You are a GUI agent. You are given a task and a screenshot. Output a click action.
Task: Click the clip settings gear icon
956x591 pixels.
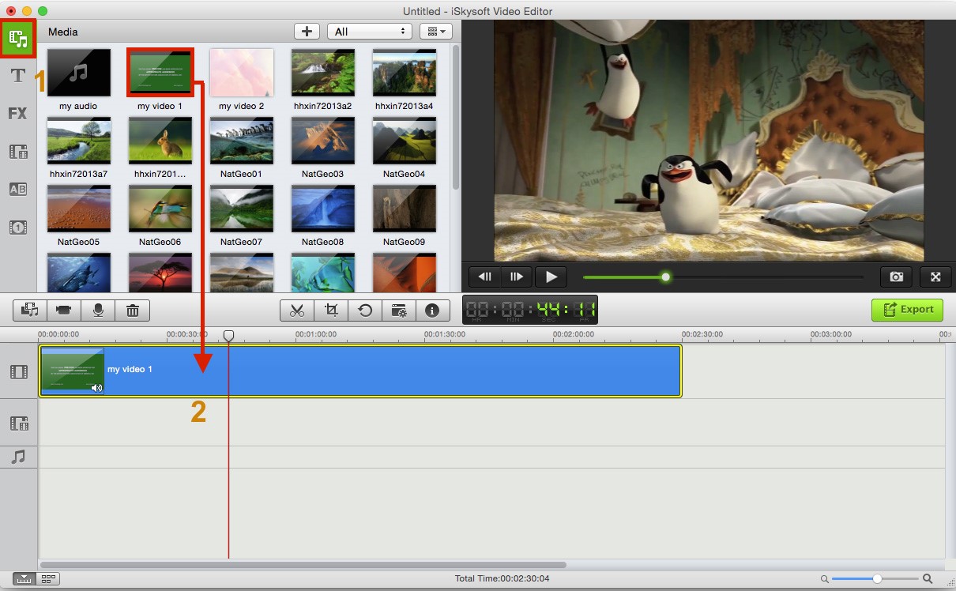coord(399,311)
